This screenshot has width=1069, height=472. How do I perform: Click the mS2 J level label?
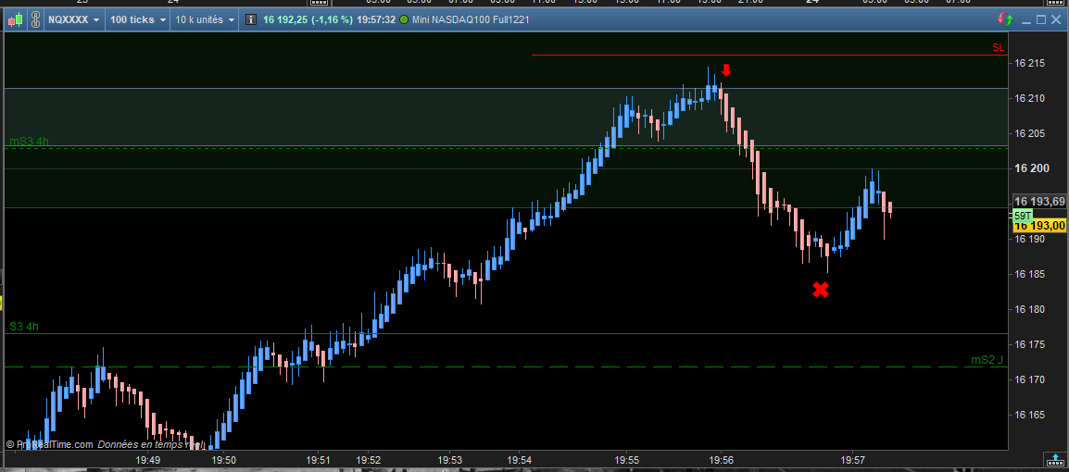(987, 360)
